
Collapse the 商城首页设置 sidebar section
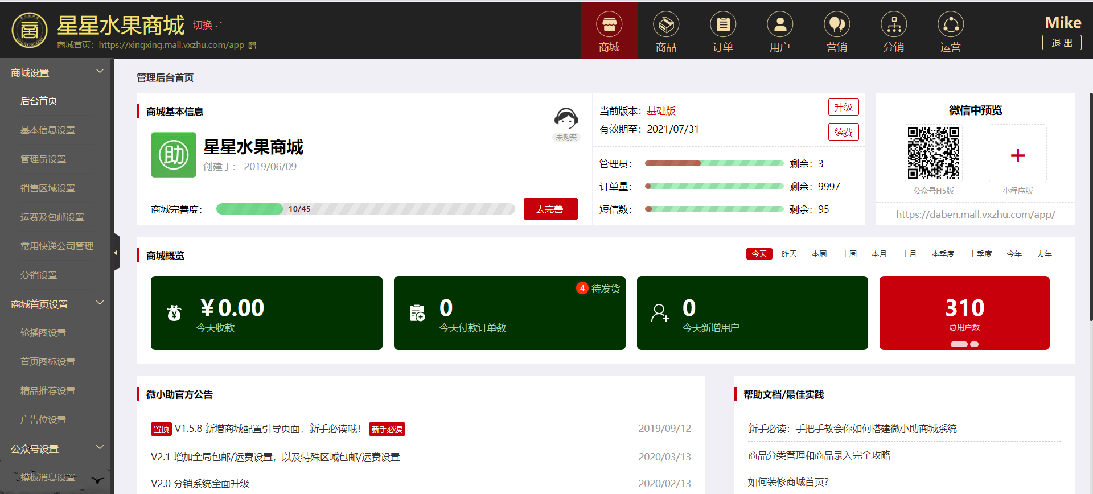100,303
